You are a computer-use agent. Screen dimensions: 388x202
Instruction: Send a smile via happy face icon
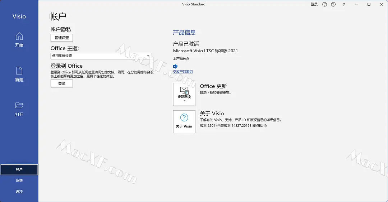pos(324,4)
